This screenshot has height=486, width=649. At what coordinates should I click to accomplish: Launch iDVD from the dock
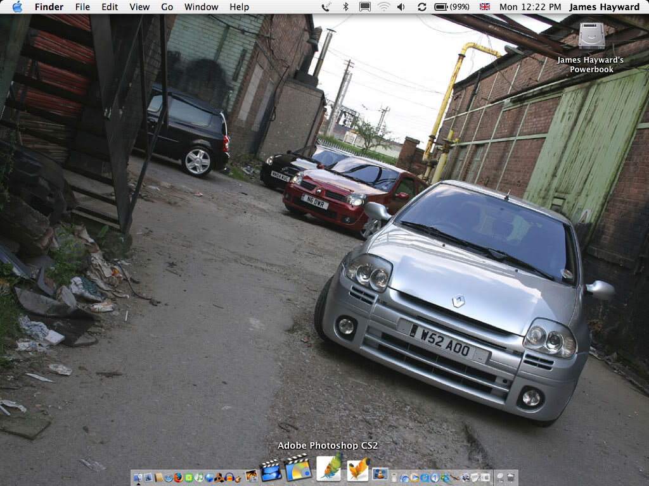coord(298,468)
